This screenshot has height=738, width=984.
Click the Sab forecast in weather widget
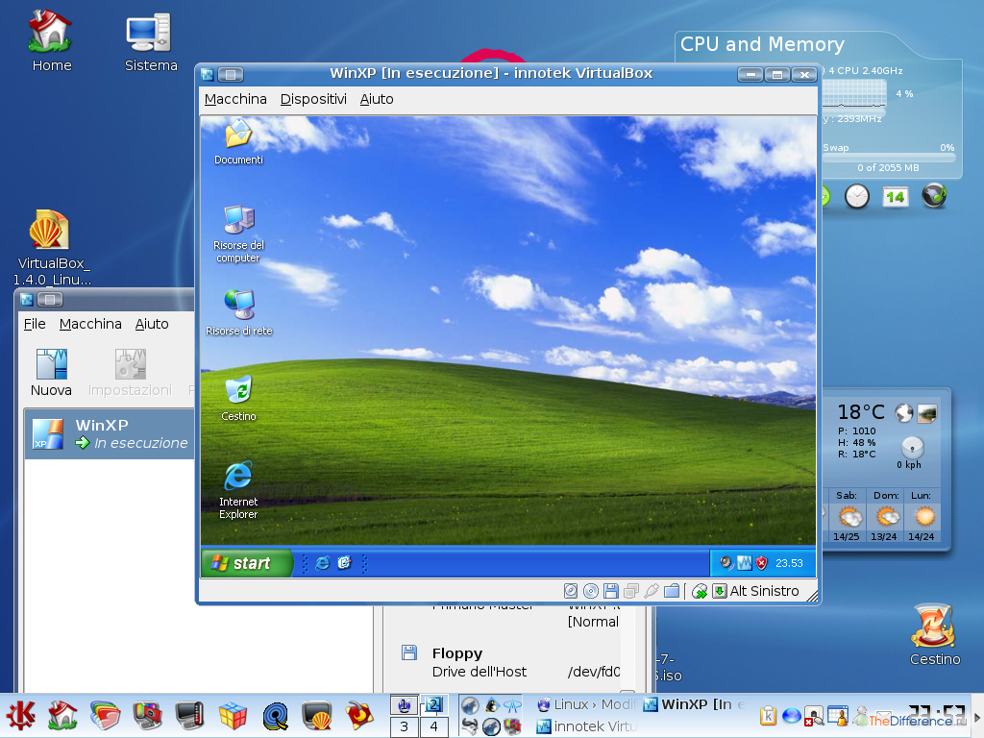pos(847,516)
